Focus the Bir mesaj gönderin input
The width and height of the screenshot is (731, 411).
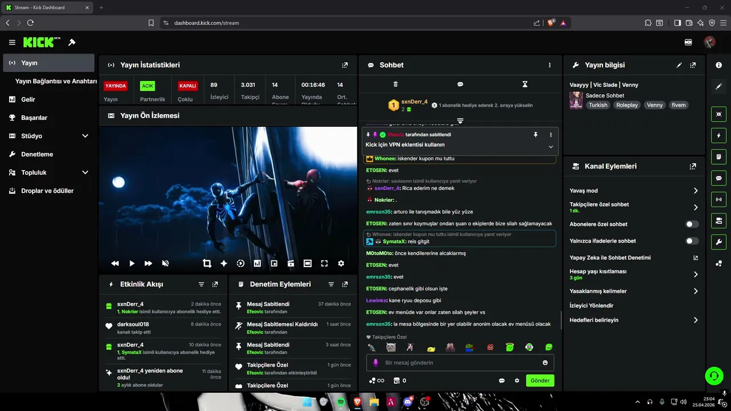[460, 362]
